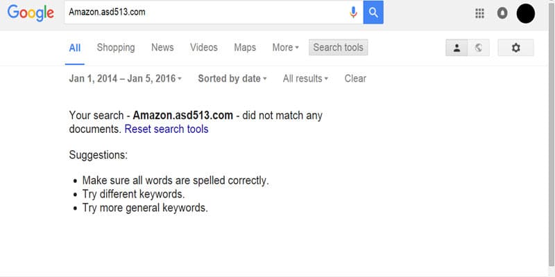Open the Sorted by date dropdown
Screen dimensions: 555x277
(x=232, y=78)
